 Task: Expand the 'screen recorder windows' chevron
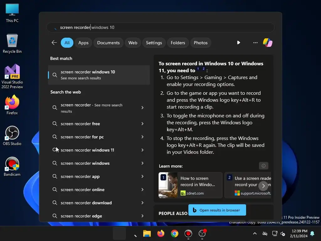point(143,163)
